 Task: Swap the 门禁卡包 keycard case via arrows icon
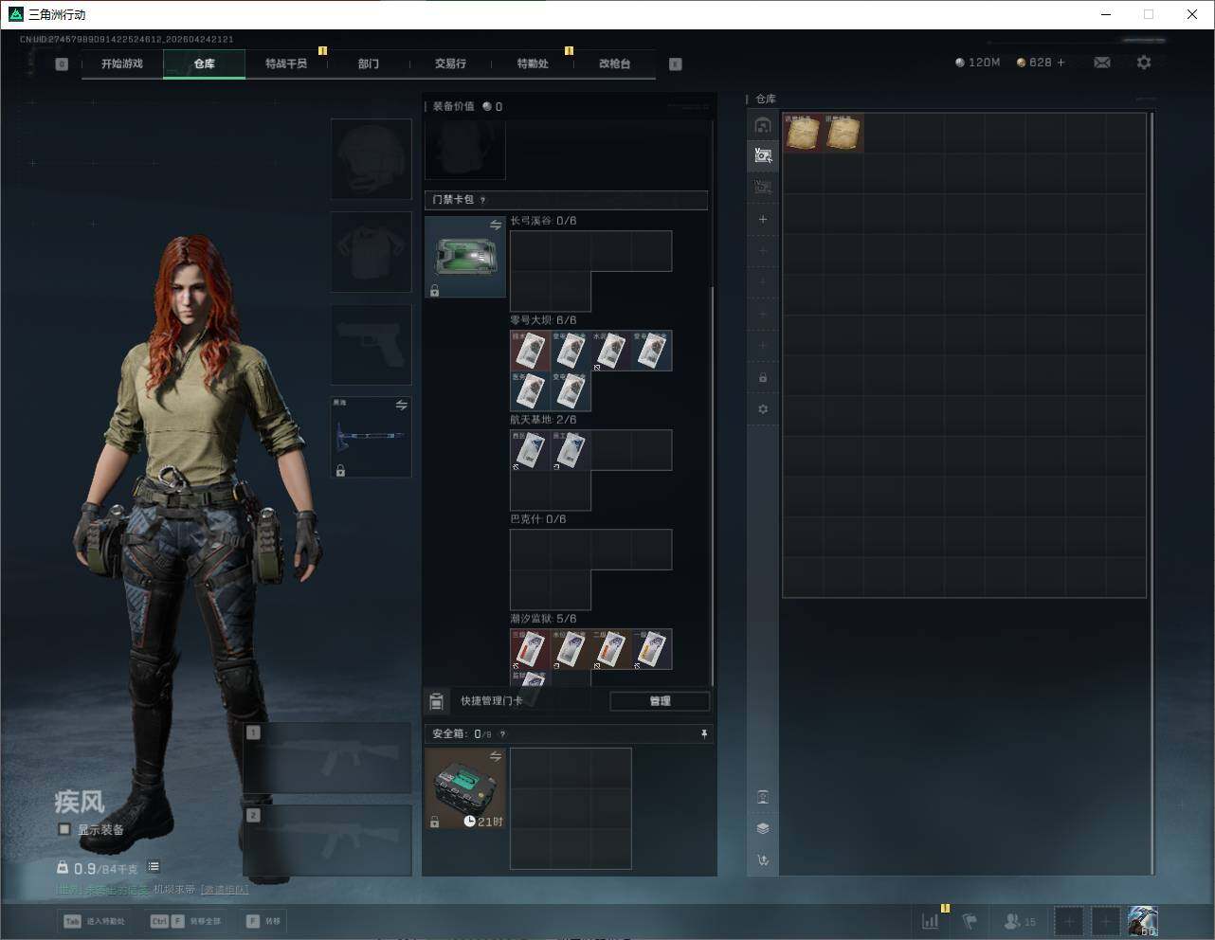[496, 225]
